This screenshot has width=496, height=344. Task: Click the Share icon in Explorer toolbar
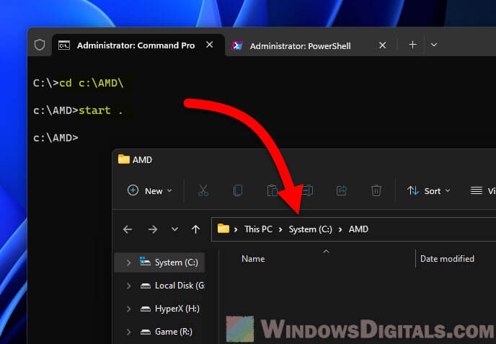point(342,190)
